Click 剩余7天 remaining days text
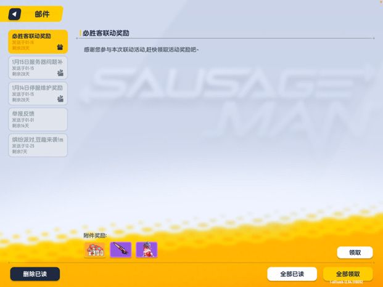This screenshot has height=287, width=383. 20,152
